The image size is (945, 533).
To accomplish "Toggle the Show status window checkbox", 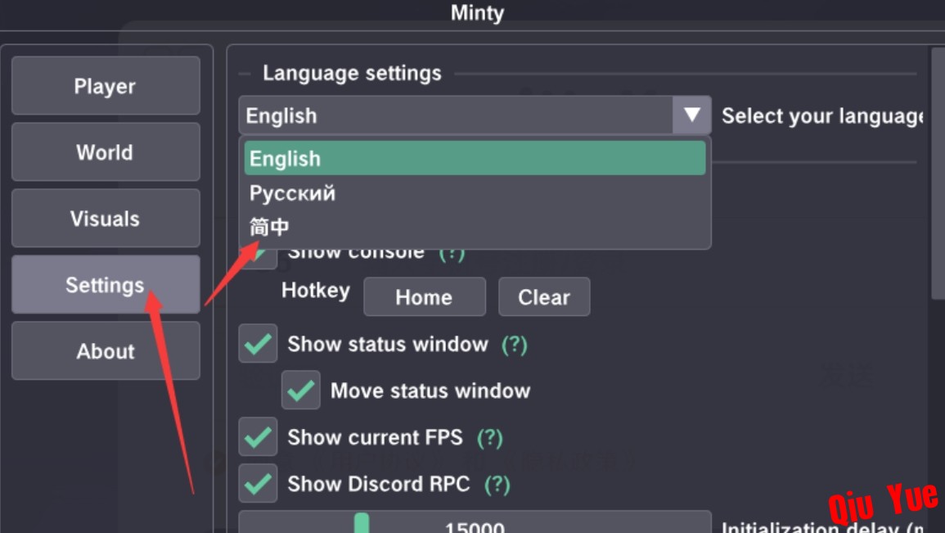I will tap(258, 344).
